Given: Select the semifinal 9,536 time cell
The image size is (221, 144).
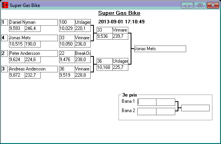Looking at the screenshot, I should [104, 36].
